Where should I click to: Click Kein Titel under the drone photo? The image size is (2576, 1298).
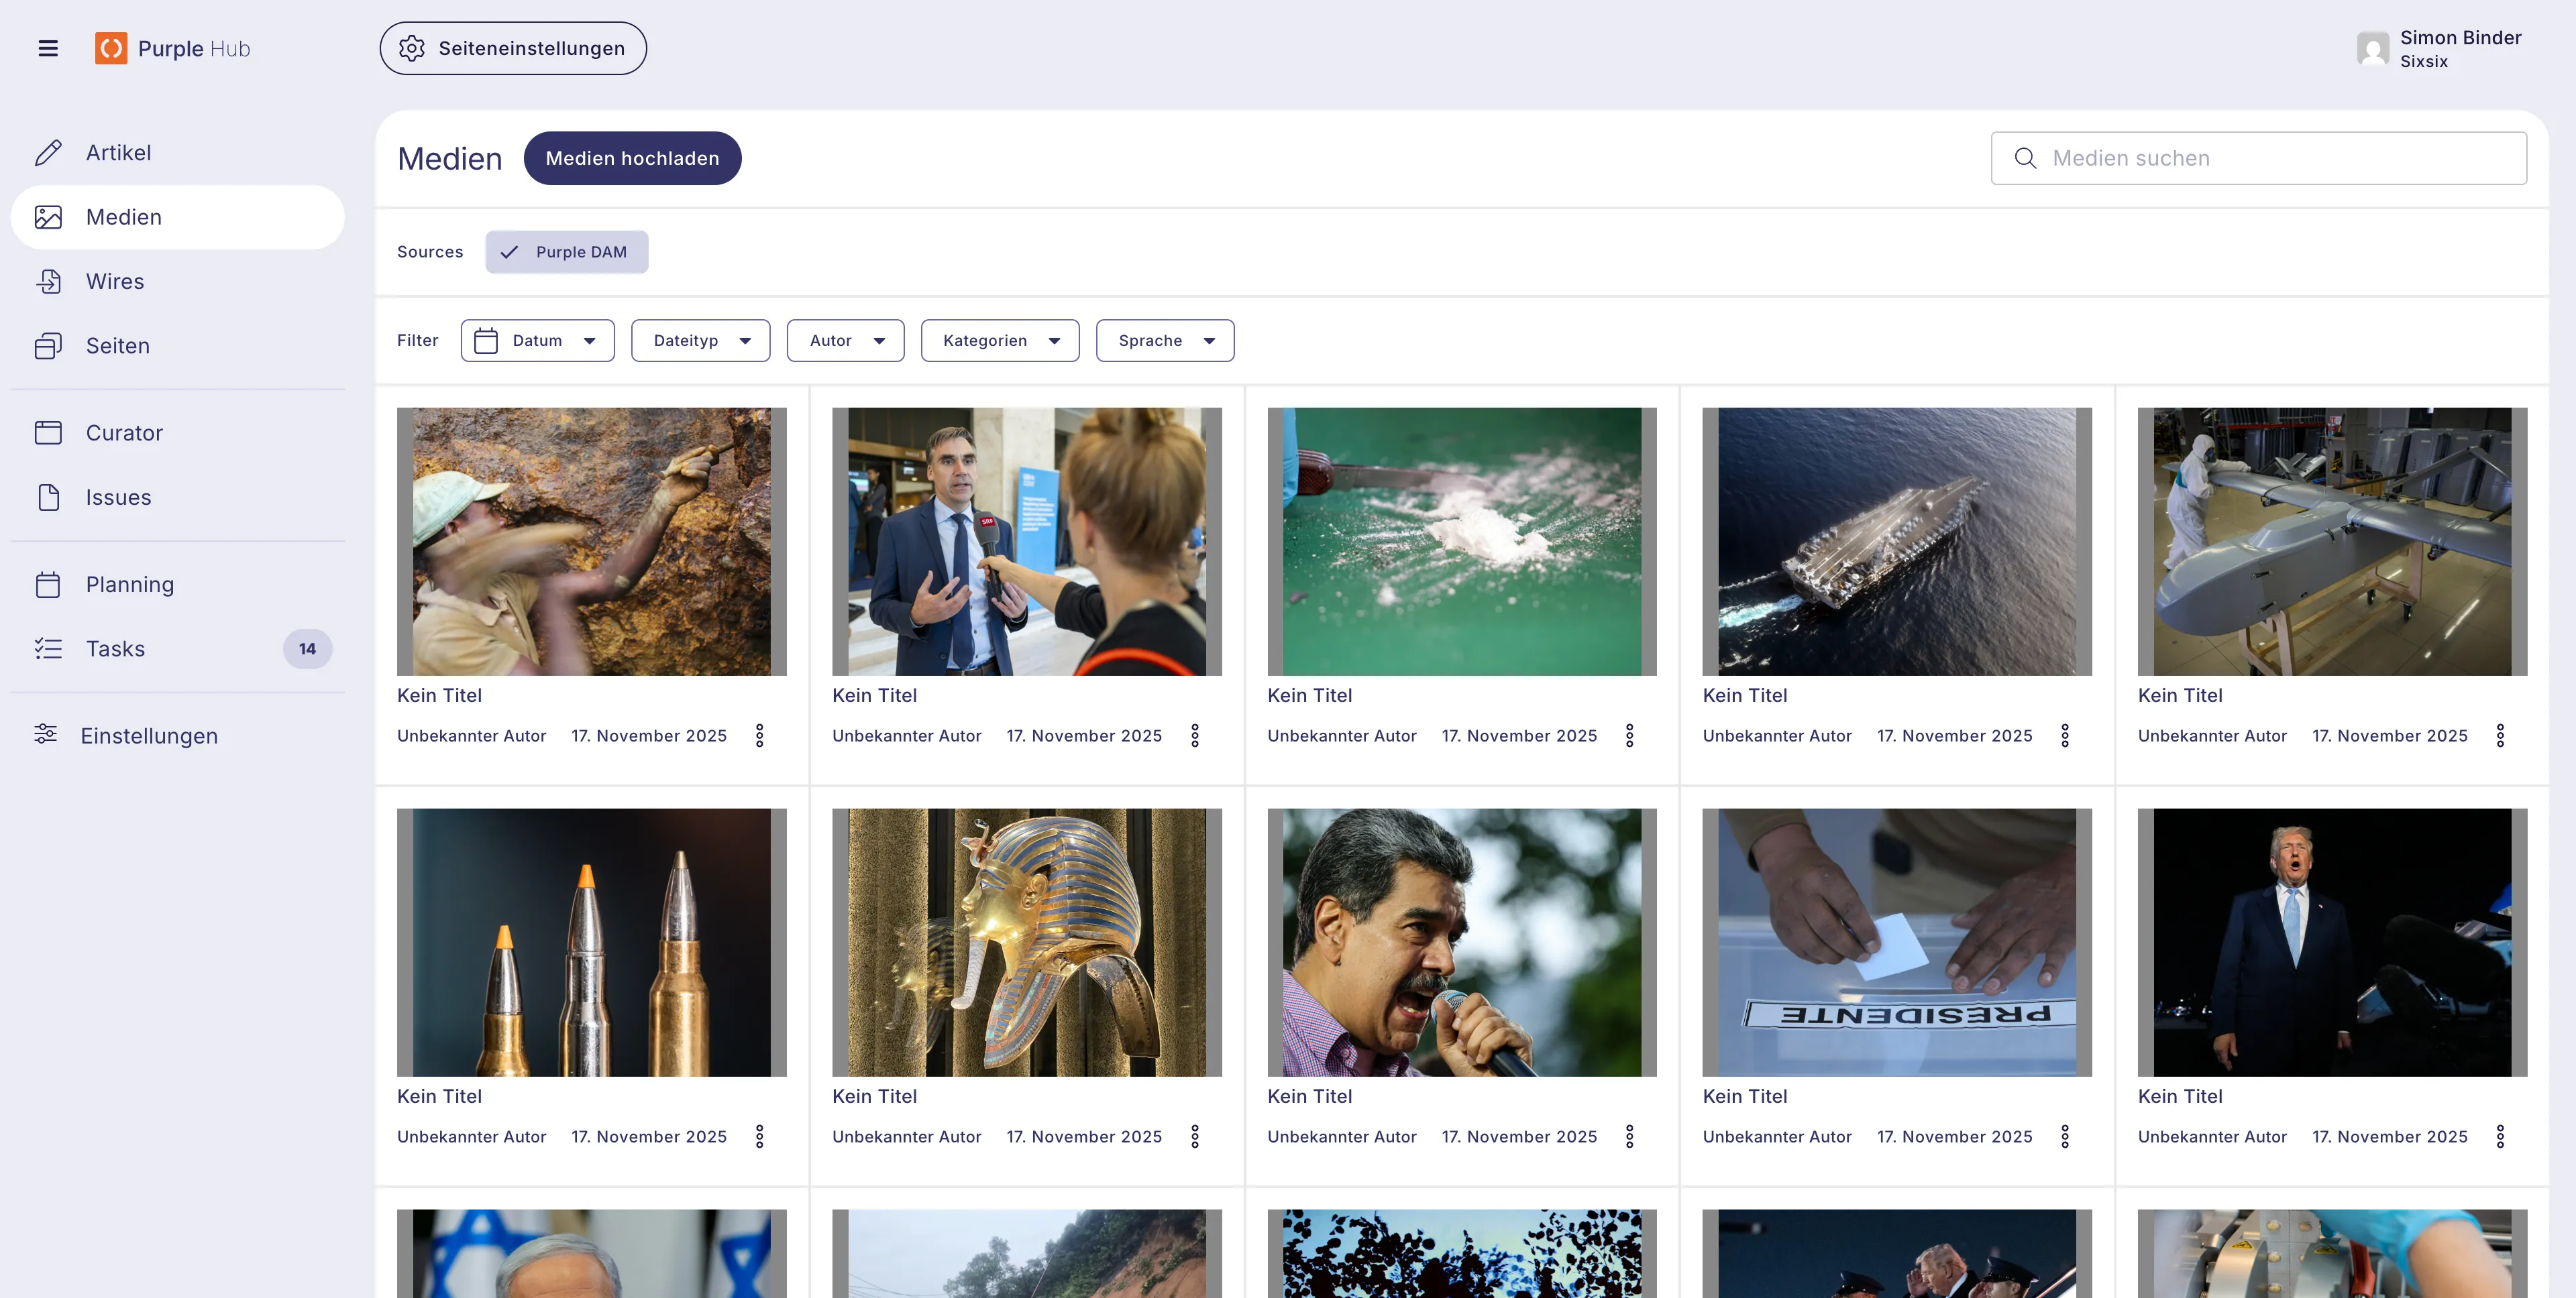tap(2180, 695)
